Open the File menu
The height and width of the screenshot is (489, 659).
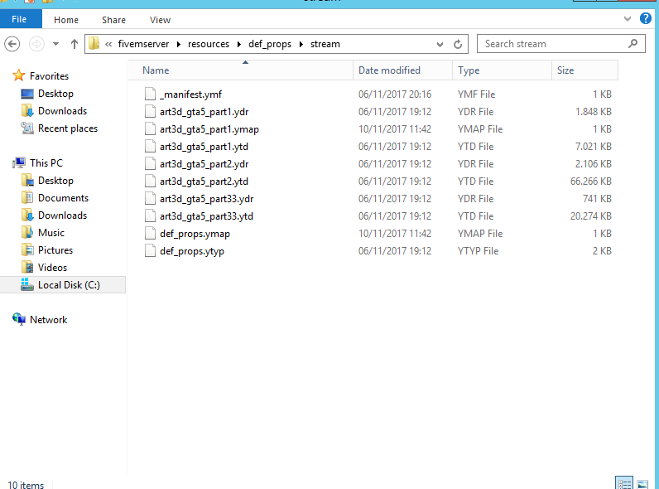tap(19, 19)
